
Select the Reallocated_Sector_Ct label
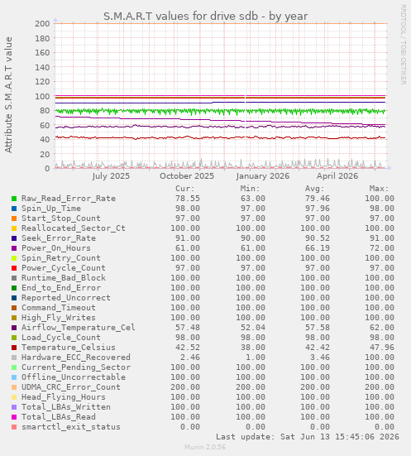pos(74,228)
